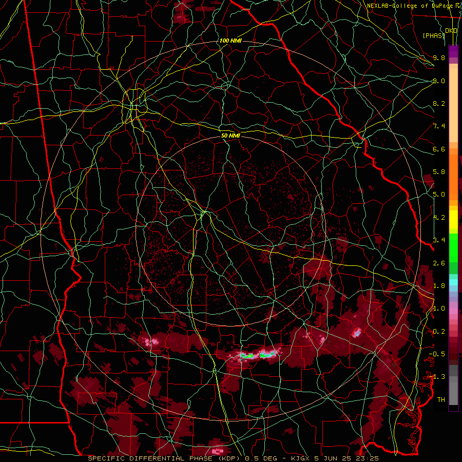Click the 1.0 scale value
The image size is (462, 462).
439,309
